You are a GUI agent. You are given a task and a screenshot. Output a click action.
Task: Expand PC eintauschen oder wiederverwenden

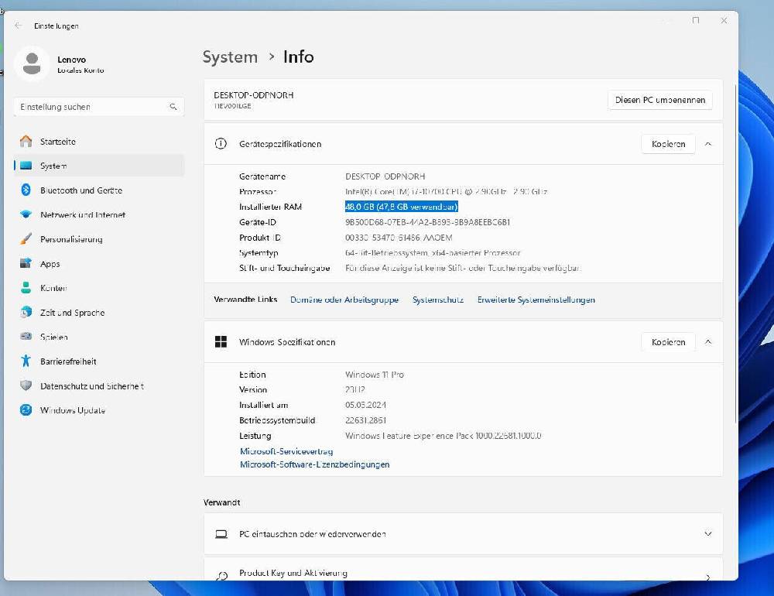point(708,534)
